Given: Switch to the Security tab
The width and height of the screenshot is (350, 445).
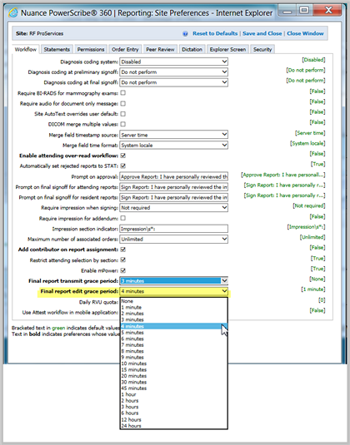Looking at the screenshot, I should click(x=262, y=49).
